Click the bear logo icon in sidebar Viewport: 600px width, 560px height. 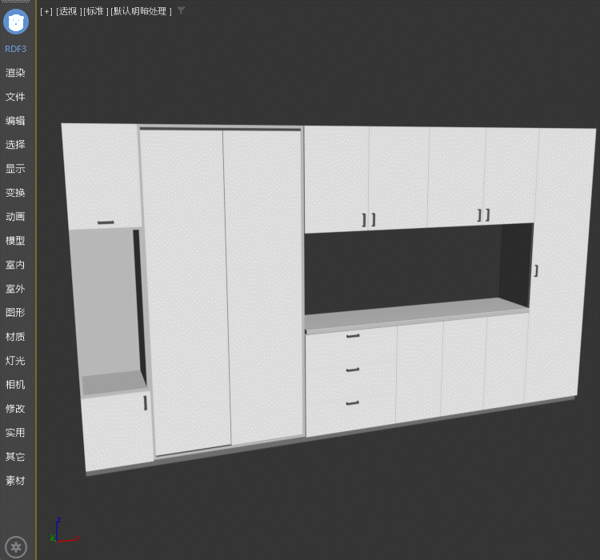(16, 22)
